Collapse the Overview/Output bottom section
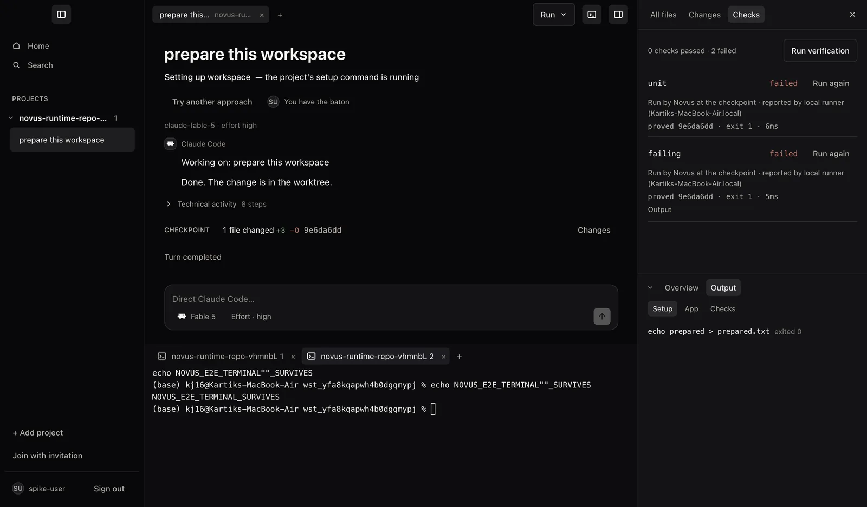Viewport: 867px width, 507px height. pos(650,288)
